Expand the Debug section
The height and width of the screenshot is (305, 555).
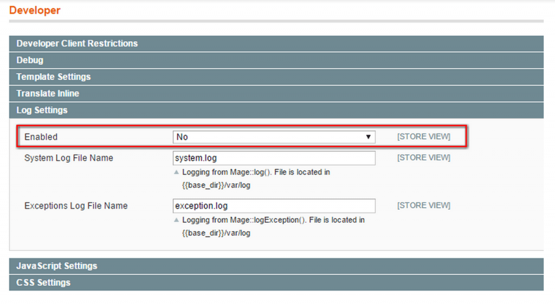pyautogui.click(x=276, y=60)
